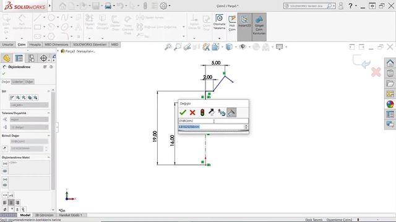Image resolution: width=396 pixels, height=222 pixels.
Task: Open DimXpertManager crosshair tab in left panel
Action: 44,58
